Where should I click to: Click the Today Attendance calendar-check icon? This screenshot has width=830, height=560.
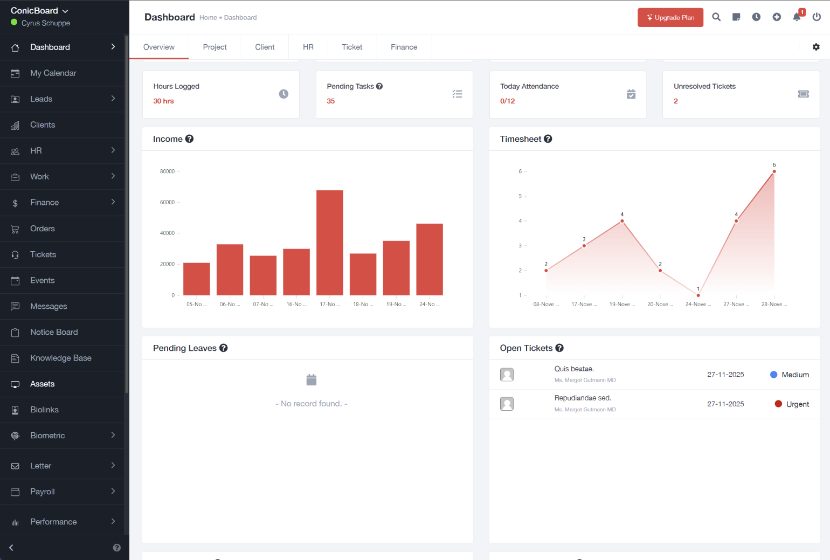(631, 94)
